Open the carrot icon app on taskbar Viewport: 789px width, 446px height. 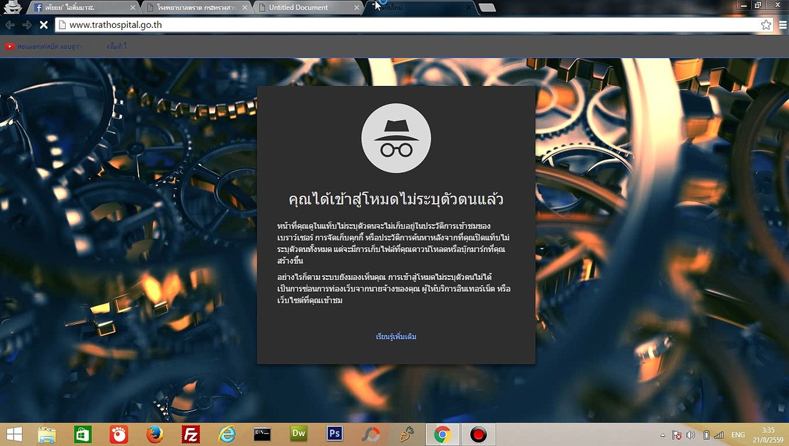(406, 435)
